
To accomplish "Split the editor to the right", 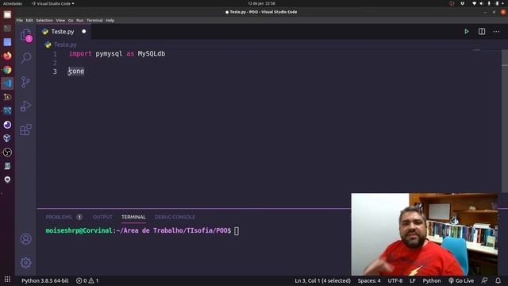I will (x=482, y=32).
